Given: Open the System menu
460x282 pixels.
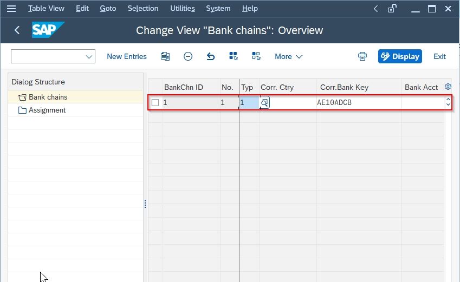Looking at the screenshot, I should (218, 9).
